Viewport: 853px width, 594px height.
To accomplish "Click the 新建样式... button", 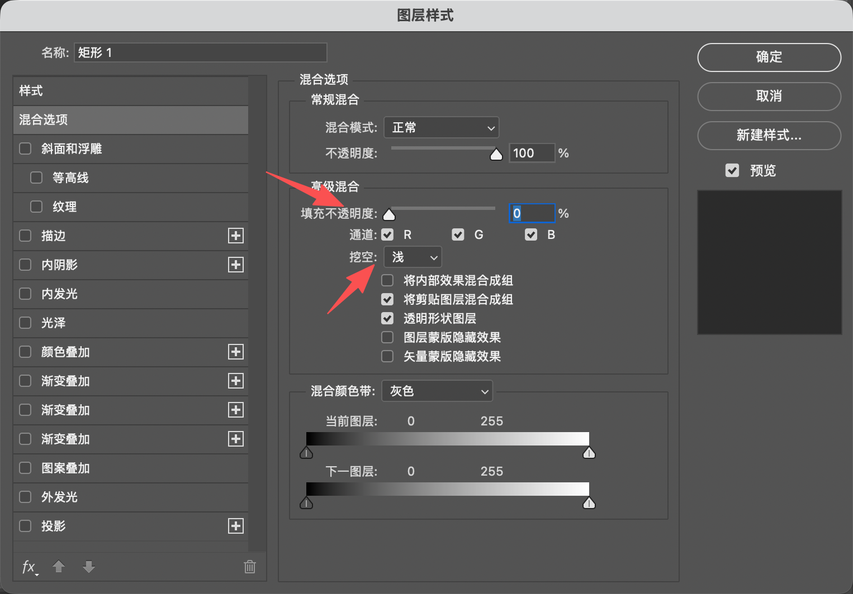I will 769,135.
